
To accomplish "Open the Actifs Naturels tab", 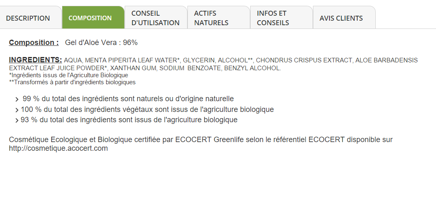I will tap(219, 17).
